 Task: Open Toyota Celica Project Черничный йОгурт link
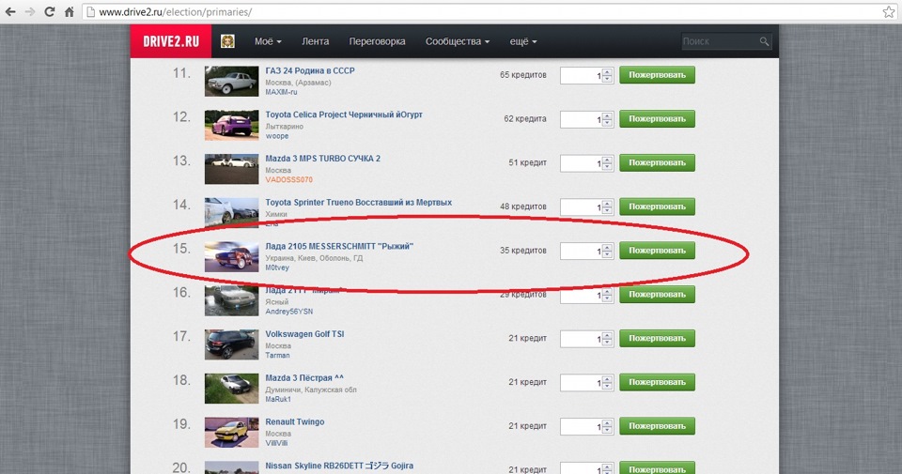point(344,115)
